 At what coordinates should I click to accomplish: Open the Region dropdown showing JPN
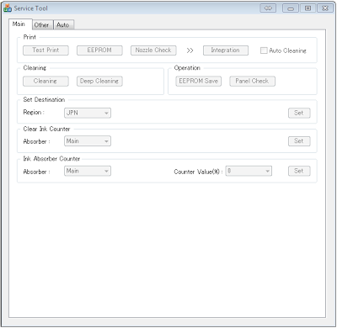click(x=88, y=113)
